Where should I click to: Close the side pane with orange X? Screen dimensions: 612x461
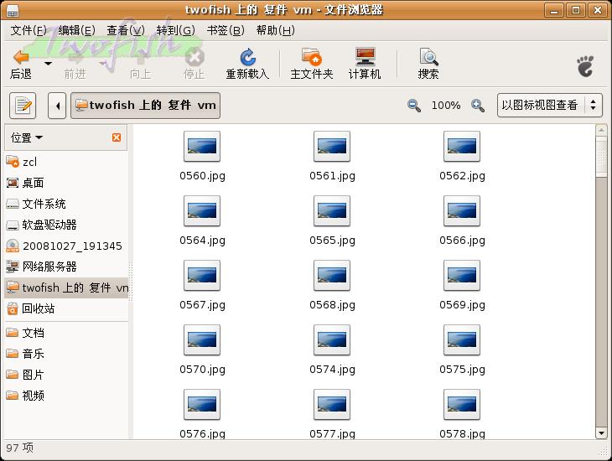click(x=117, y=137)
